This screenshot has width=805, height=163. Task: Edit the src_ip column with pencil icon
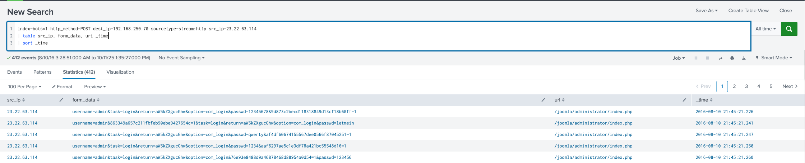61,100
